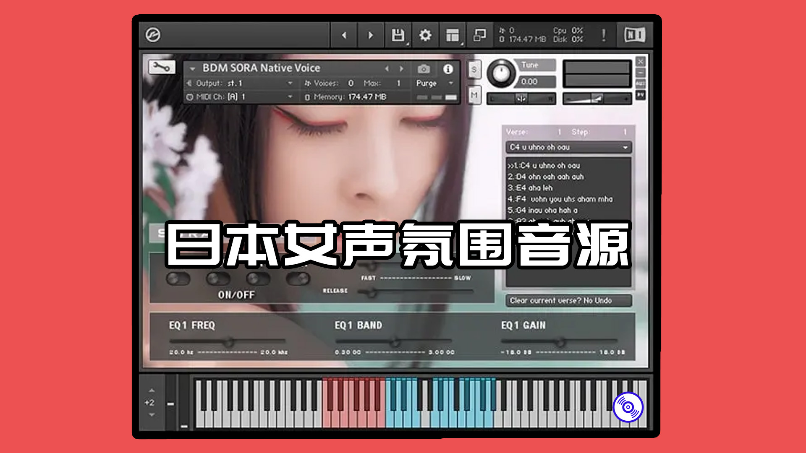Show instrument info with the i icon
The width and height of the screenshot is (806, 453).
coord(448,69)
